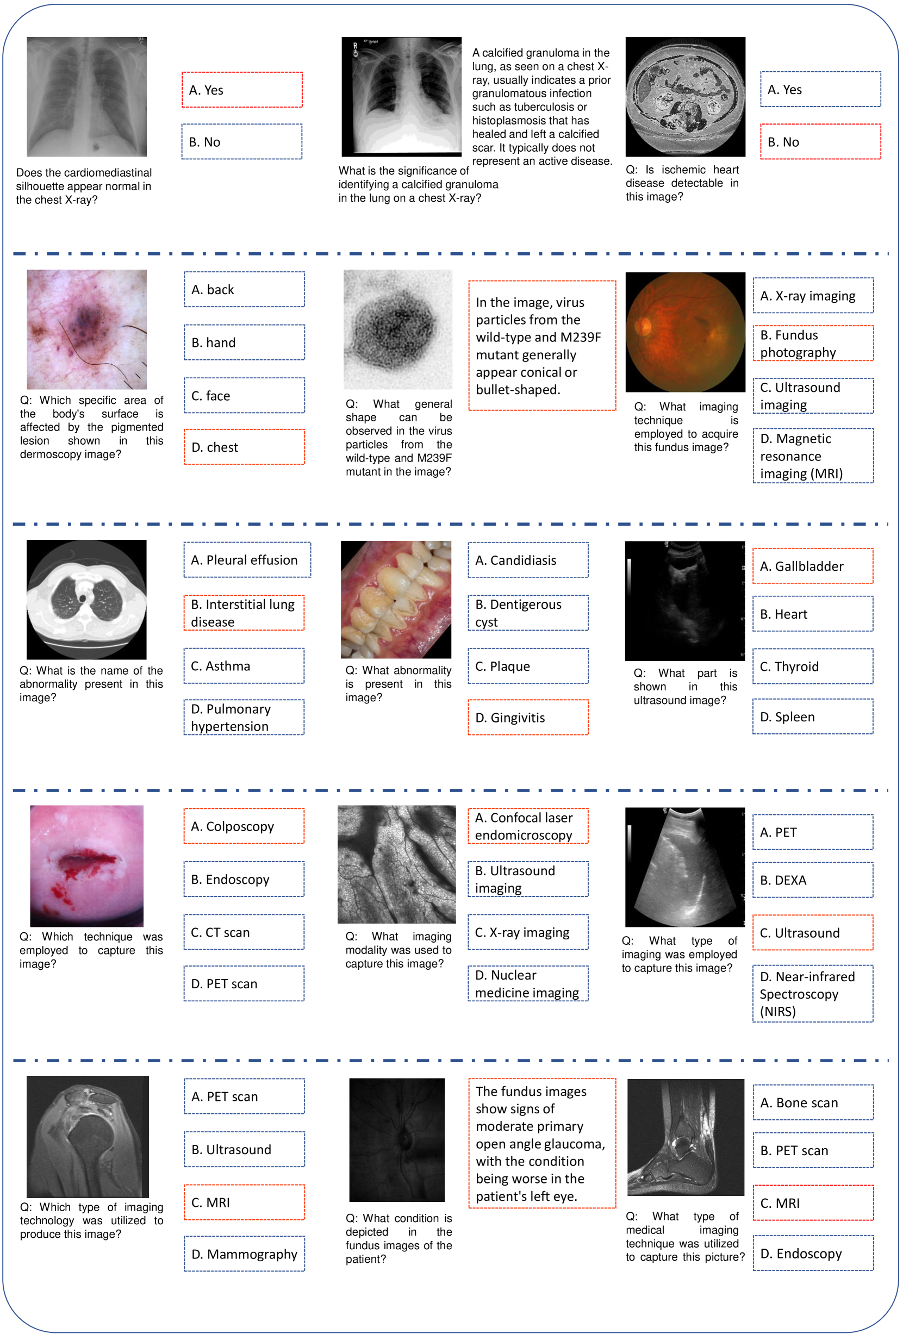
Task: Open the chest X-ray beside the calcified granuloma explanation
Action: point(401,97)
